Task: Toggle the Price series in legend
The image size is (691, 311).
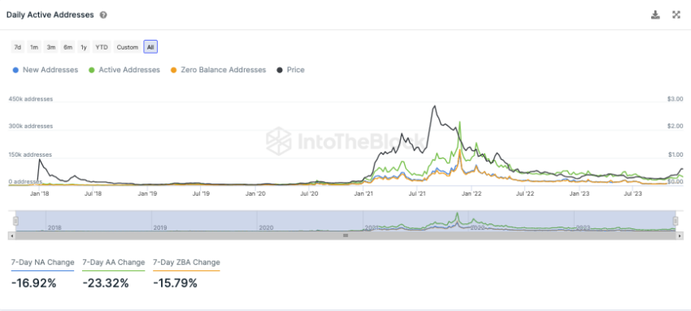Action: pyautogui.click(x=290, y=70)
